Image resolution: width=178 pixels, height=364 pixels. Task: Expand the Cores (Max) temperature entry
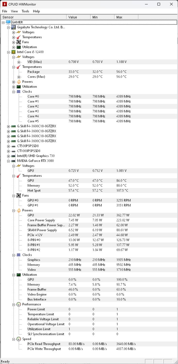click(19, 77)
